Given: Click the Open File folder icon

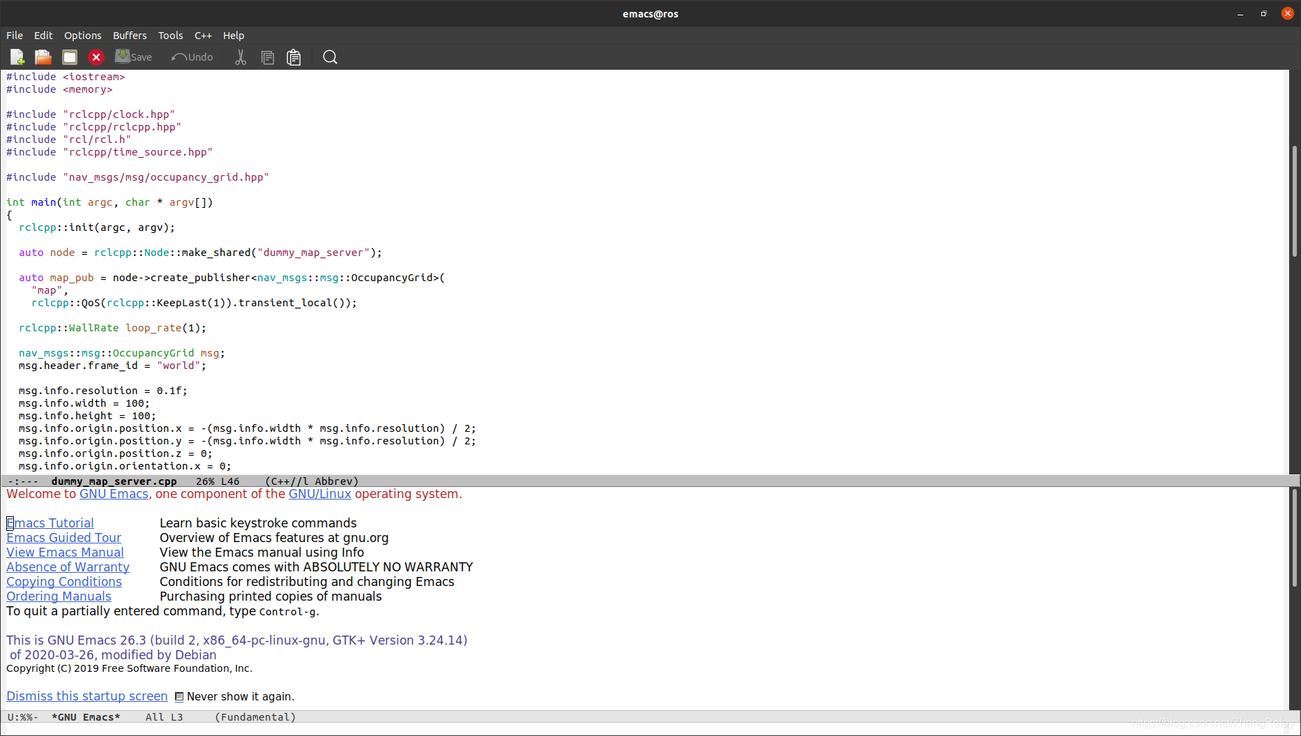Looking at the screenshot, I should [43, 57].
